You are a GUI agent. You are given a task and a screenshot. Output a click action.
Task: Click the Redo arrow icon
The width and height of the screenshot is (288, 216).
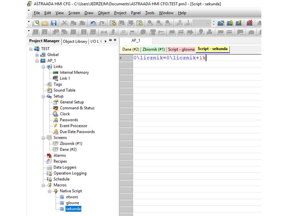coord(102,23)
